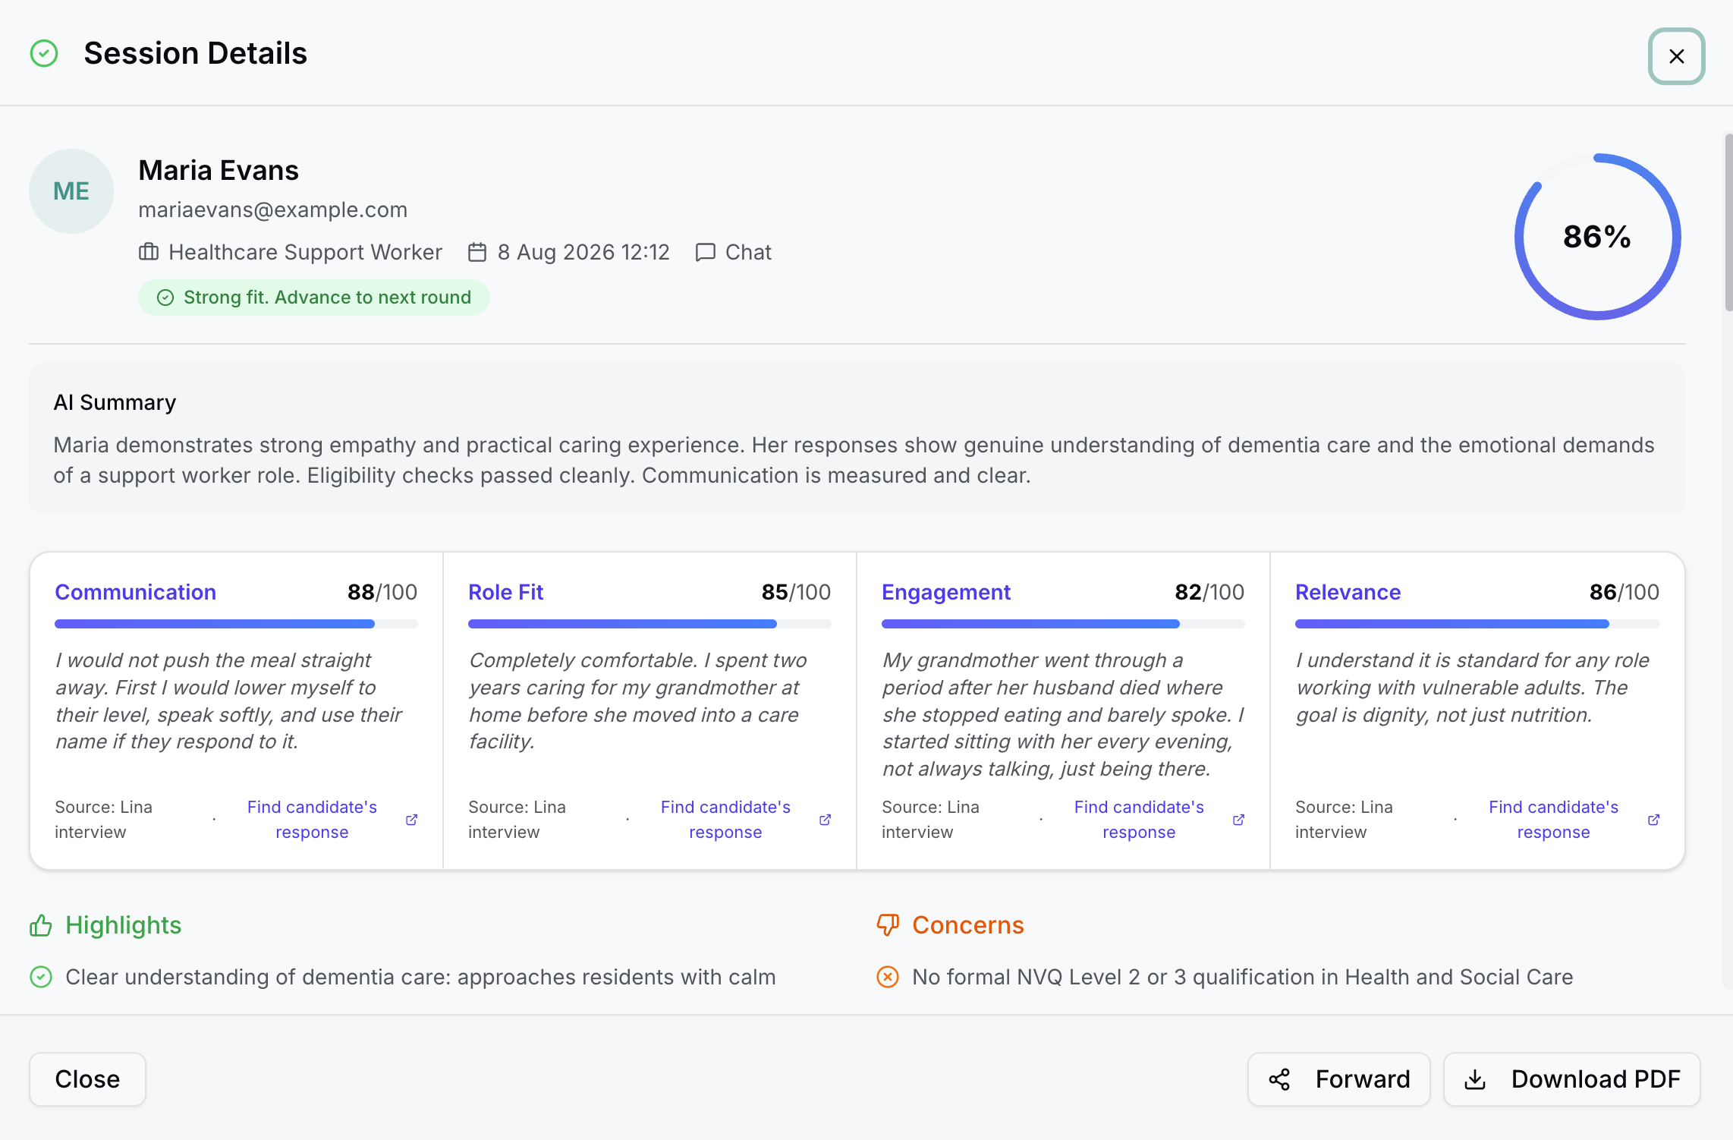
Task: Click the Download PDF button
Action: [1572, 1079]
